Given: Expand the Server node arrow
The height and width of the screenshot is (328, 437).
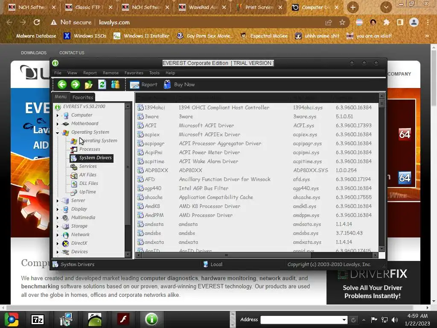Looking at the screenshot, I should pyautogui.click(x=58, y=201).
